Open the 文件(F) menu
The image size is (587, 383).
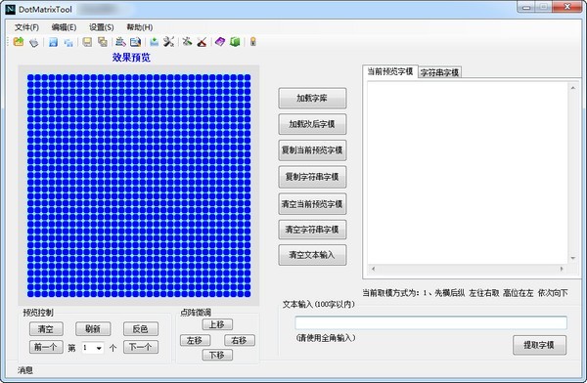point(27,27)
